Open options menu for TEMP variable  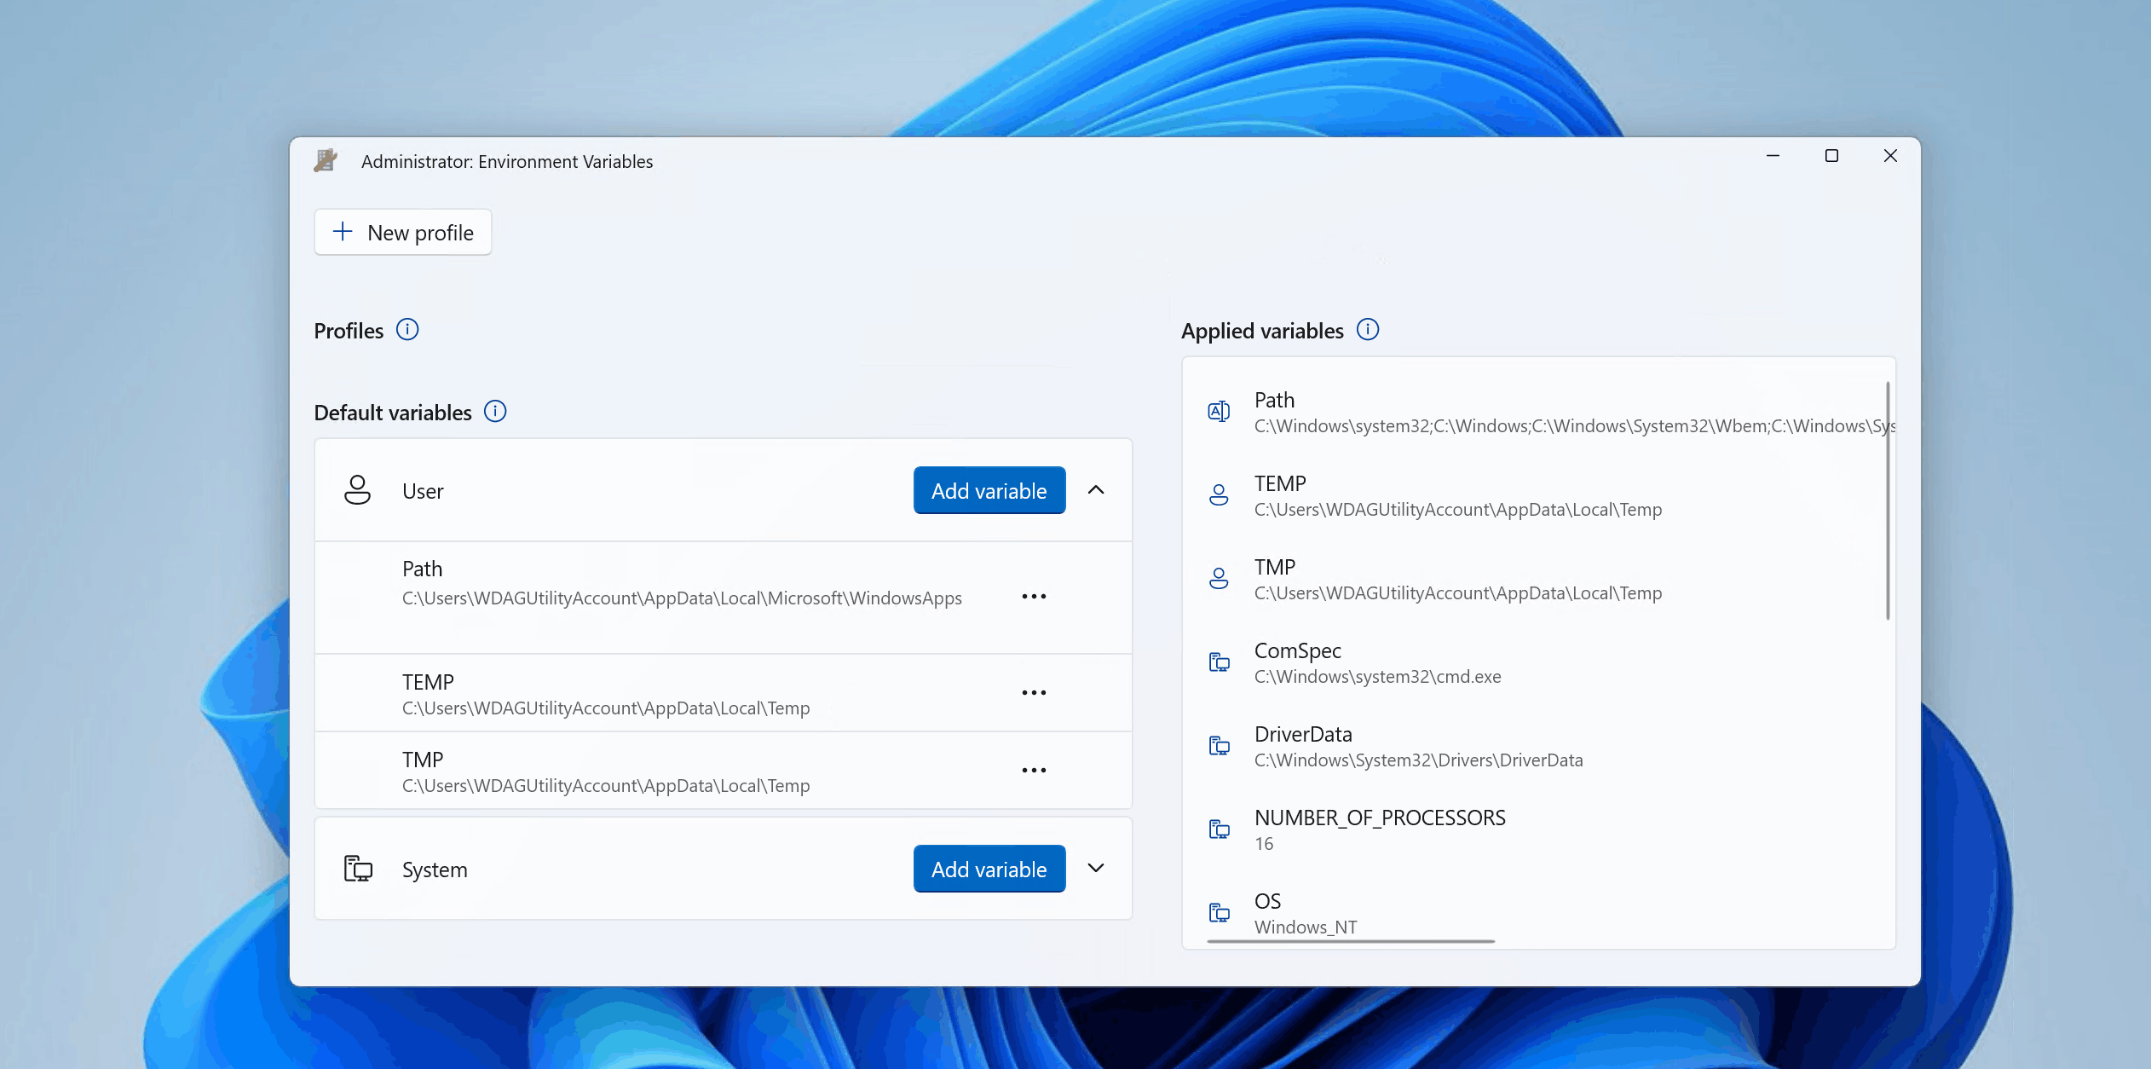pyautogui.click(x=1037, y=693)
